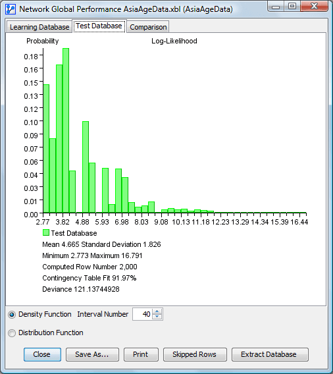333x374 pixels.
Task: Open the Skipped Rows list
Action: (x=195, y=354)
